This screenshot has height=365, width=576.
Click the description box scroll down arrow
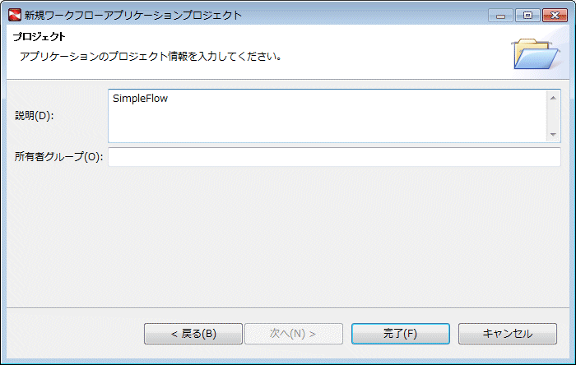click(553, 134)
